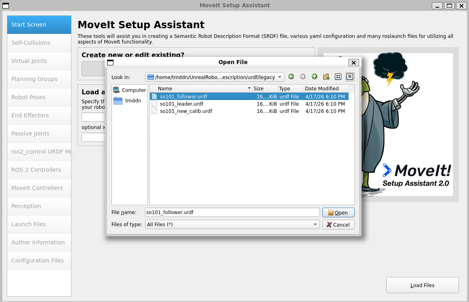
Task: Sort files by Type column
Action: tap(291, 88)
